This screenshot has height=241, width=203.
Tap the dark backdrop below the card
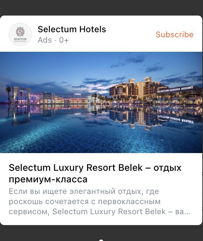coord(101,233)
